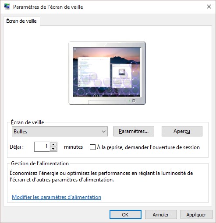Cancel changes with Annuler

click(x=161, y=215)
